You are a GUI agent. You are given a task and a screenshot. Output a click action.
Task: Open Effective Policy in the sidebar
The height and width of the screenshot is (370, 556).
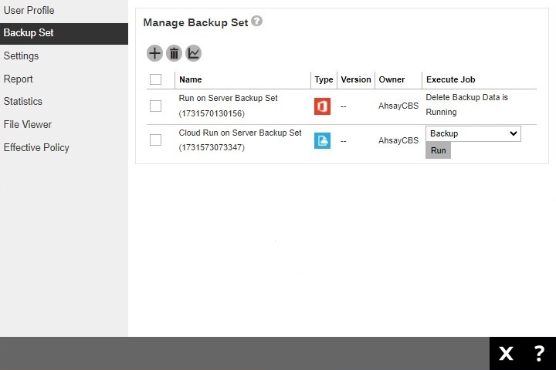pyautogui.click(x=64, y=148)
